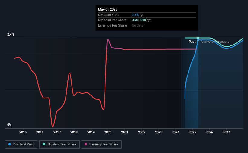Screen dimensions: 248x153
Task: Click the 0% y-axis label
Action: point(9,125)
